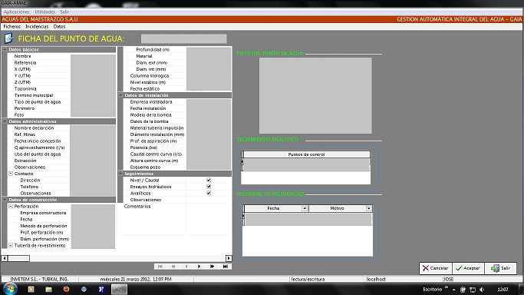Collapse the Datos de instalación section
The height and width of the screenshot is (295, 524).
click(x=120, y=95)
